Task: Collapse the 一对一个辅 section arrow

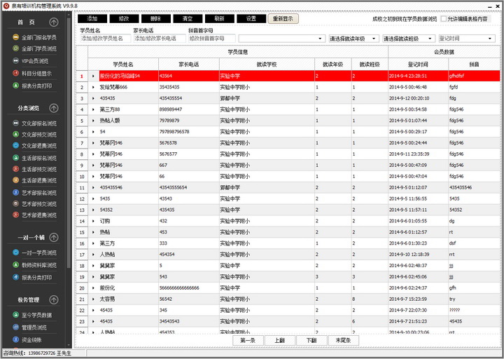Action: pos(54,237)
